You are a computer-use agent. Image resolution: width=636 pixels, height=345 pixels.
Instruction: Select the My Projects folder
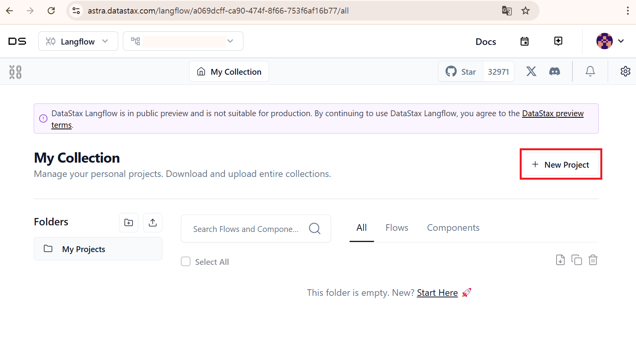click(x=98, y=249)
